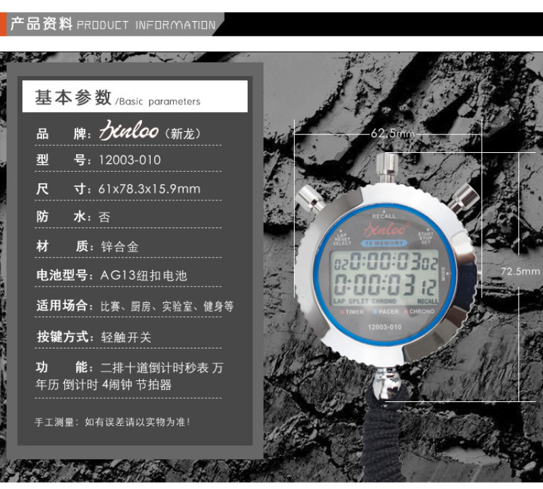Click the stopwatch's top center crown button
The width and height of the screenshot is (543, 489).
(x=387, y=166)
